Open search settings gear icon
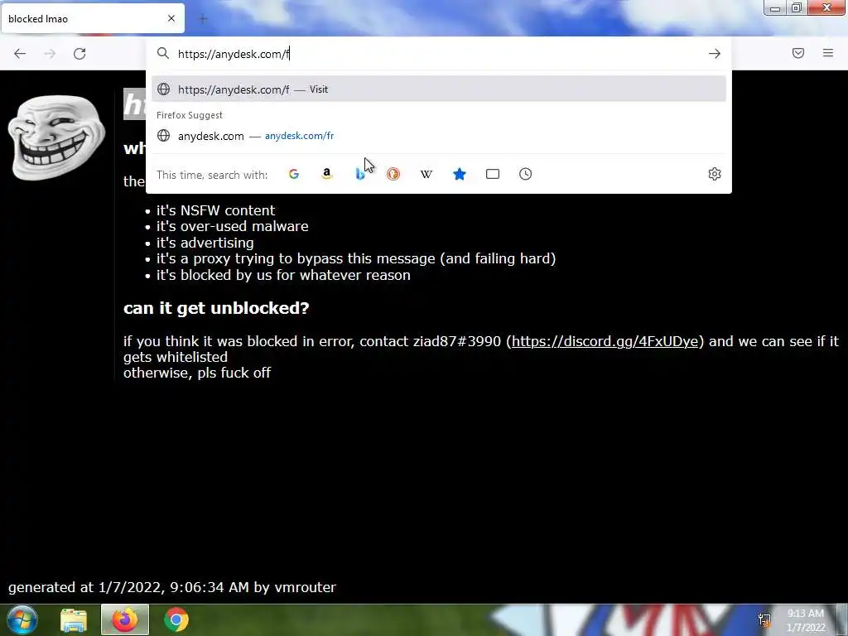 coord(715,174)
